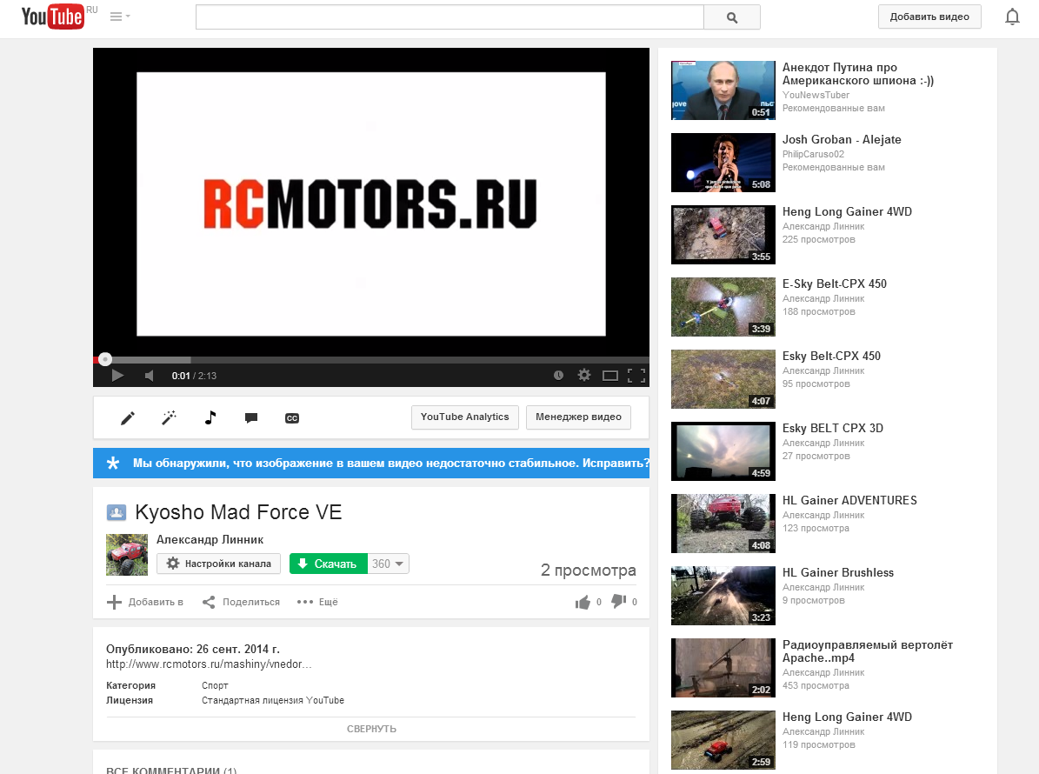Click Добавить в plus icon
Viewport: 1039px width, 774px height.
(x=114, y=603)
